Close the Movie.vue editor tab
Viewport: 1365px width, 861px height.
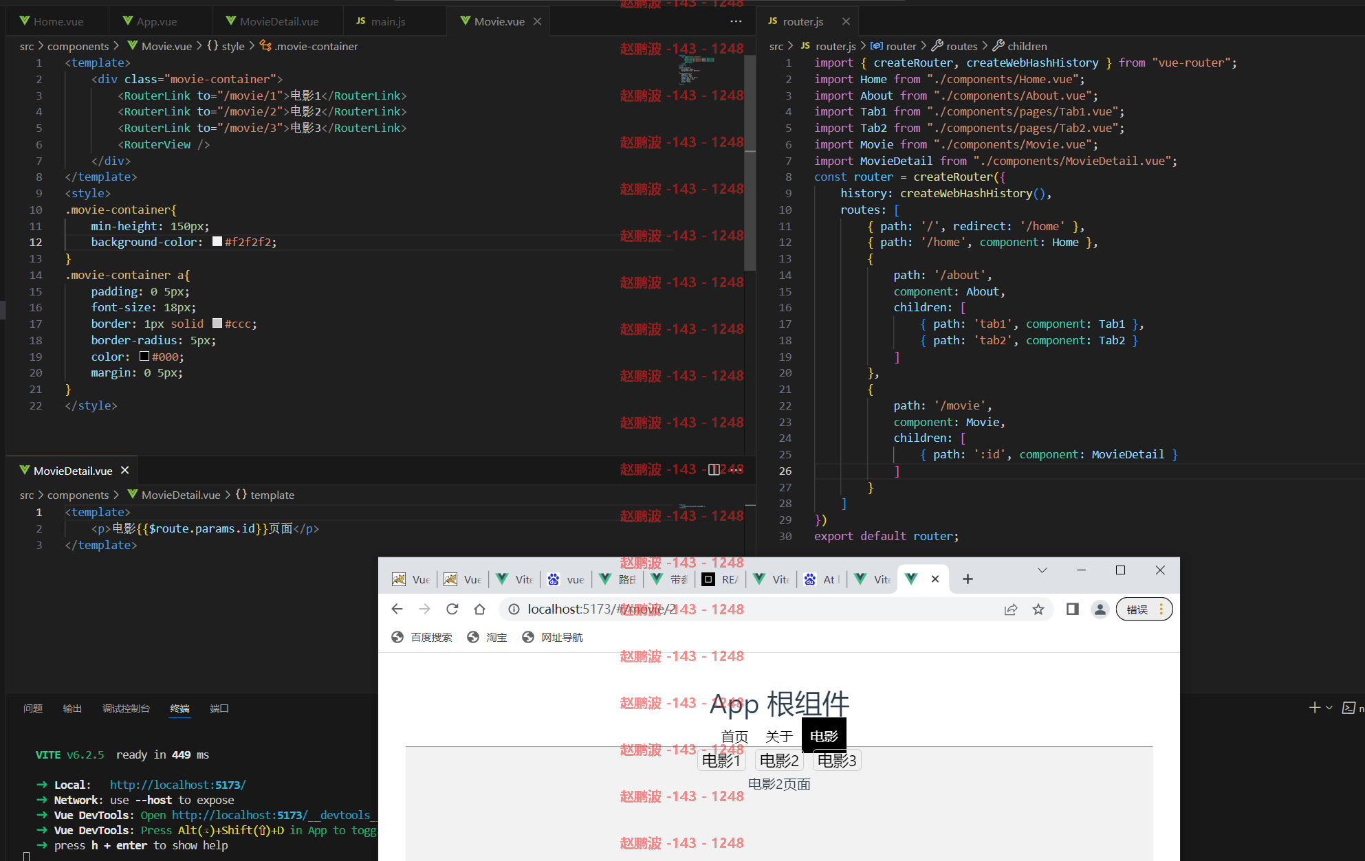click(x=537, y=21)
